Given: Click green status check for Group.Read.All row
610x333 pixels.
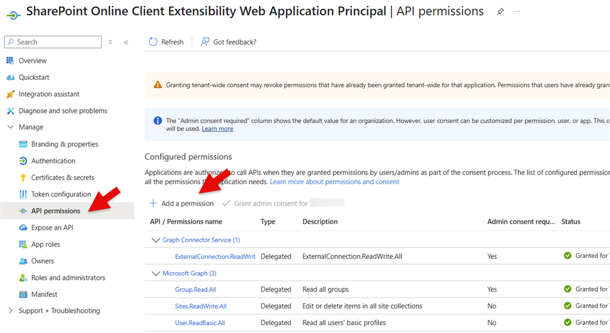Looking at the screenshot, I should [x=567, y=289].
